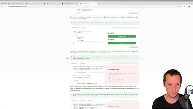The width and height of the screenshot is (193, 109).
Task: Close the Linear browser tab
Action: pos(42,4)
